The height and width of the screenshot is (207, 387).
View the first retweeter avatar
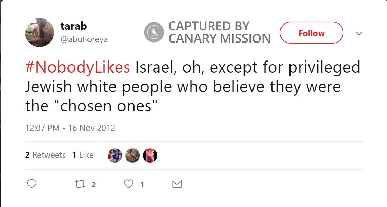(x=115, y=156)
